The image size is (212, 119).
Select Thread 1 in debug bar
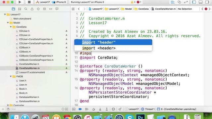[148, 109]
